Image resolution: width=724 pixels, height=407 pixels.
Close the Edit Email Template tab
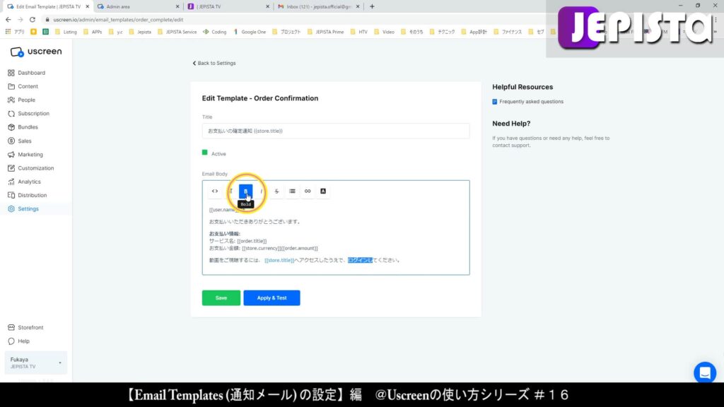click(x=87, y=6)
